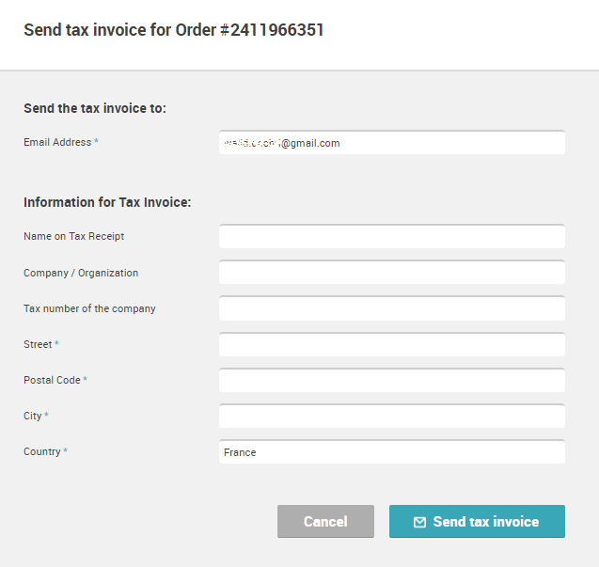Click into the company tax number field

(x=391, y=308)
